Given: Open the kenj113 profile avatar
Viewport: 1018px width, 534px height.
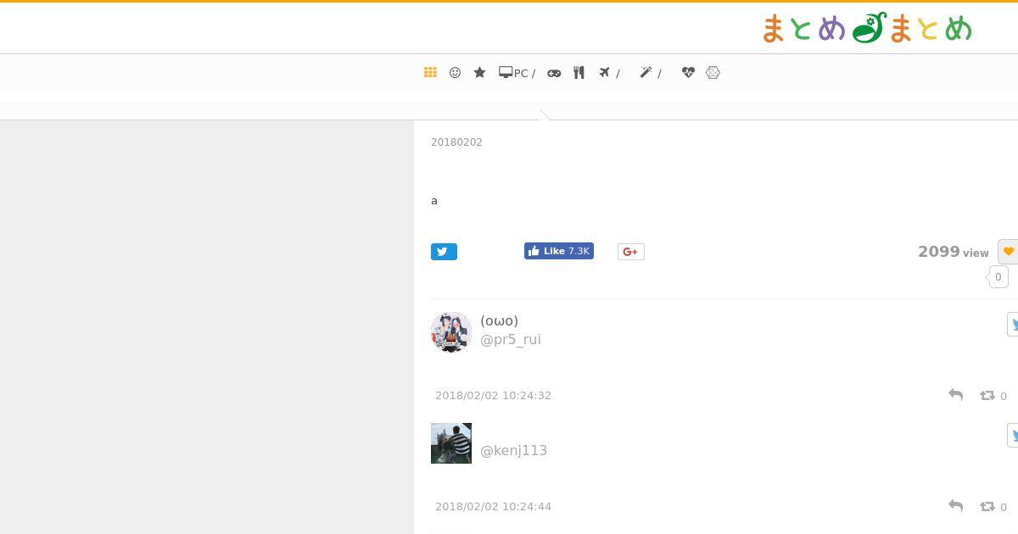Looking at the screenshot, I should 451,443.
